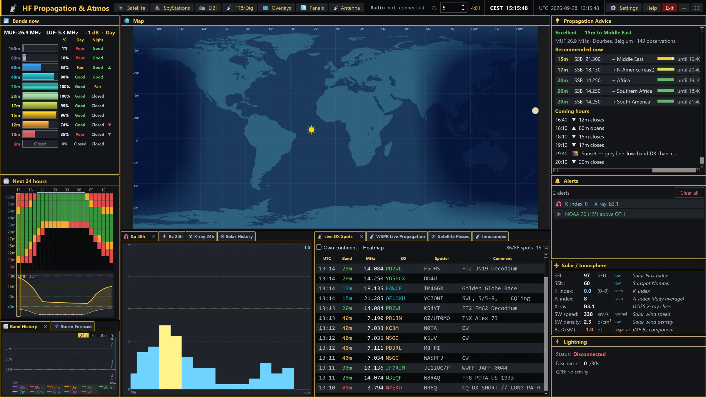The image size is (706, 397).
Task: Click the satellite icon in the NOAA 20 alert
Action: [x=559, y=214]
